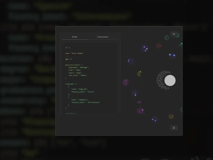The height and width of the screenshot is (160, 213).
Task: Select the gray nodes around white circle
Action: 161,80
